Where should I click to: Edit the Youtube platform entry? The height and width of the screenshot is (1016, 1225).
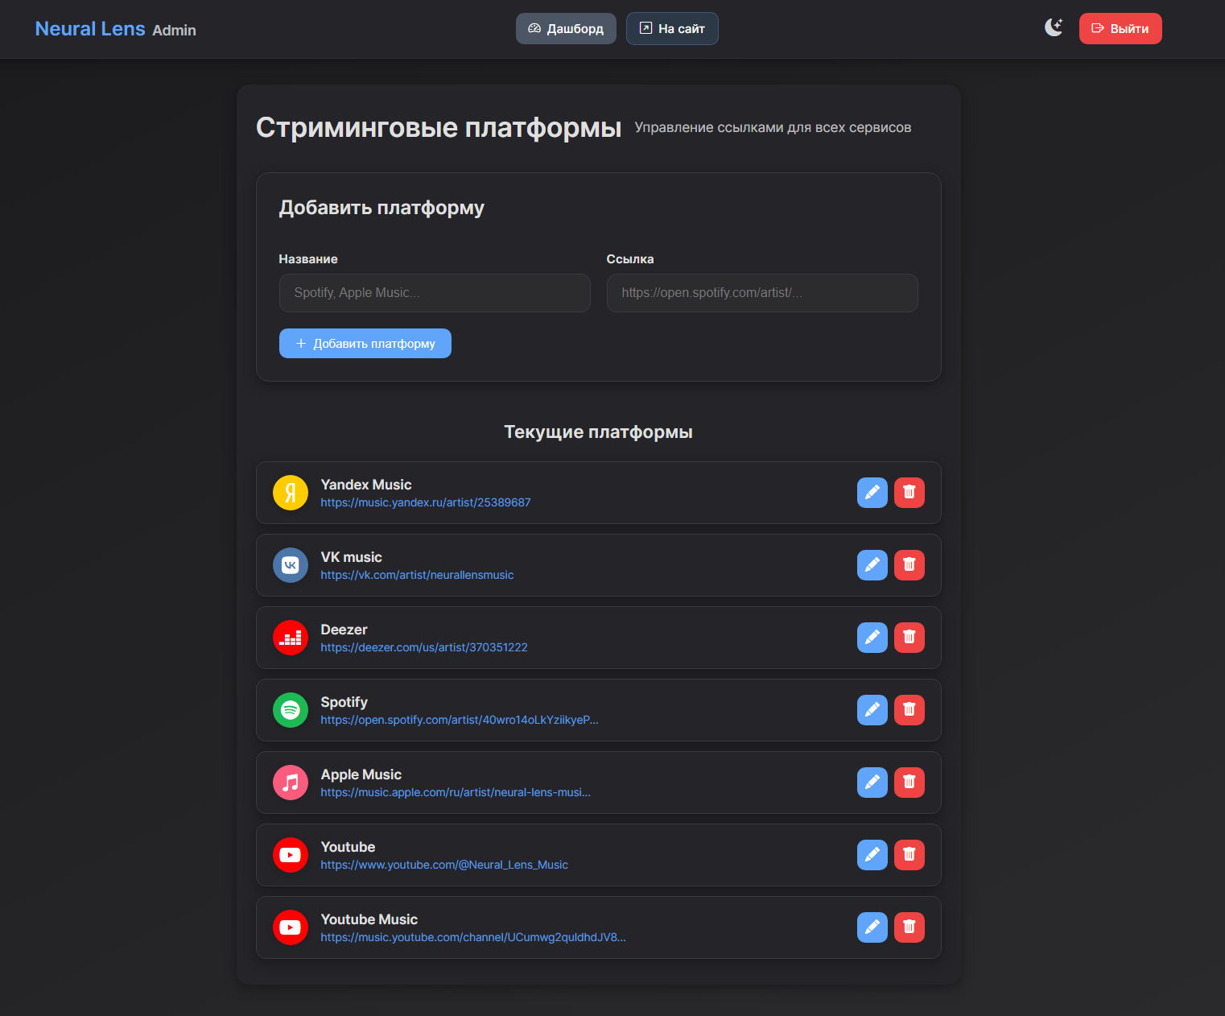(872, 855)
